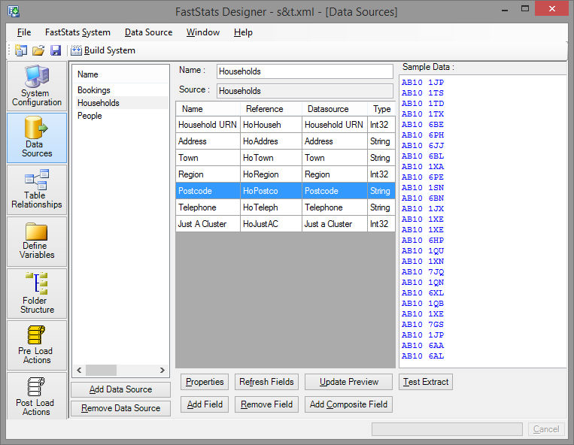Click the horizontal scrollbar thumb in source list
The image size is (574, 445).
pyautogui.click(x=101, y=370)
